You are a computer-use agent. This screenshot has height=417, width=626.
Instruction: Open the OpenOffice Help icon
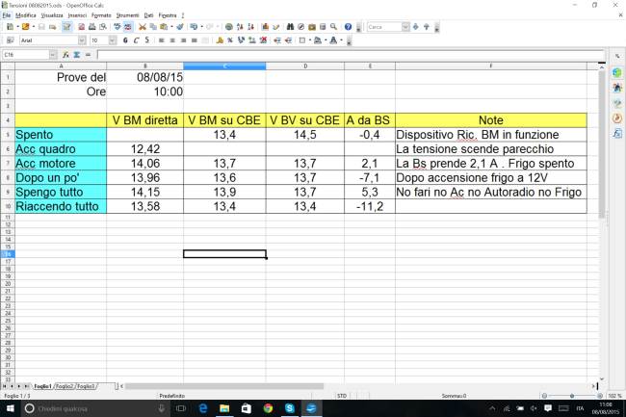[x=349, y=27]
